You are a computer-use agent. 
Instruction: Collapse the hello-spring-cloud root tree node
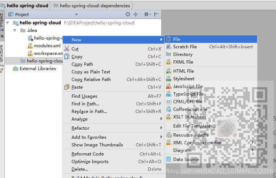[8, 23]
